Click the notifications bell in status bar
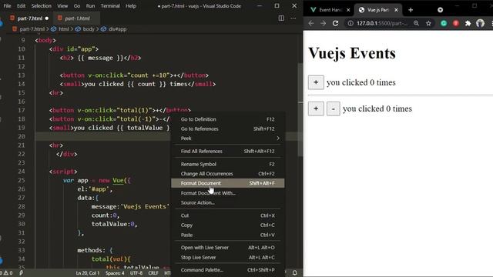This screenshot has width=493, height=277. click(x=294, y=272)
